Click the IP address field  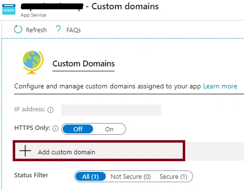point(111,110)
